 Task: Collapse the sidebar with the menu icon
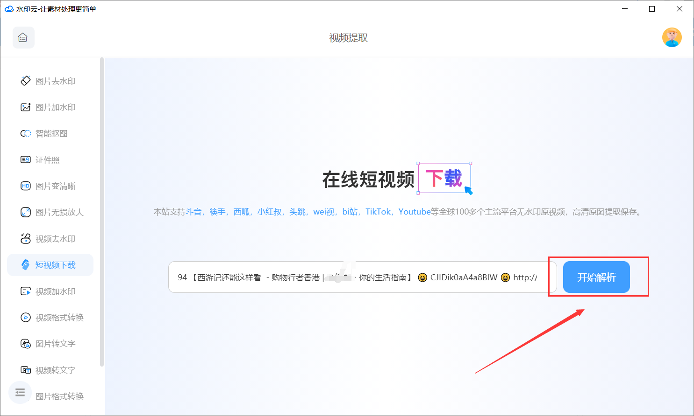(x=20, y=392)
